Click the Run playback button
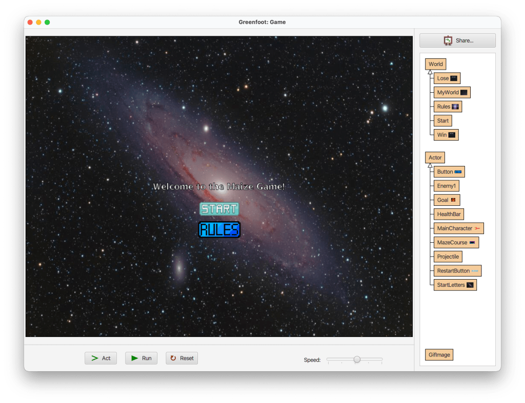This screenshot has height=403, width=525. (x=141, y=358)
